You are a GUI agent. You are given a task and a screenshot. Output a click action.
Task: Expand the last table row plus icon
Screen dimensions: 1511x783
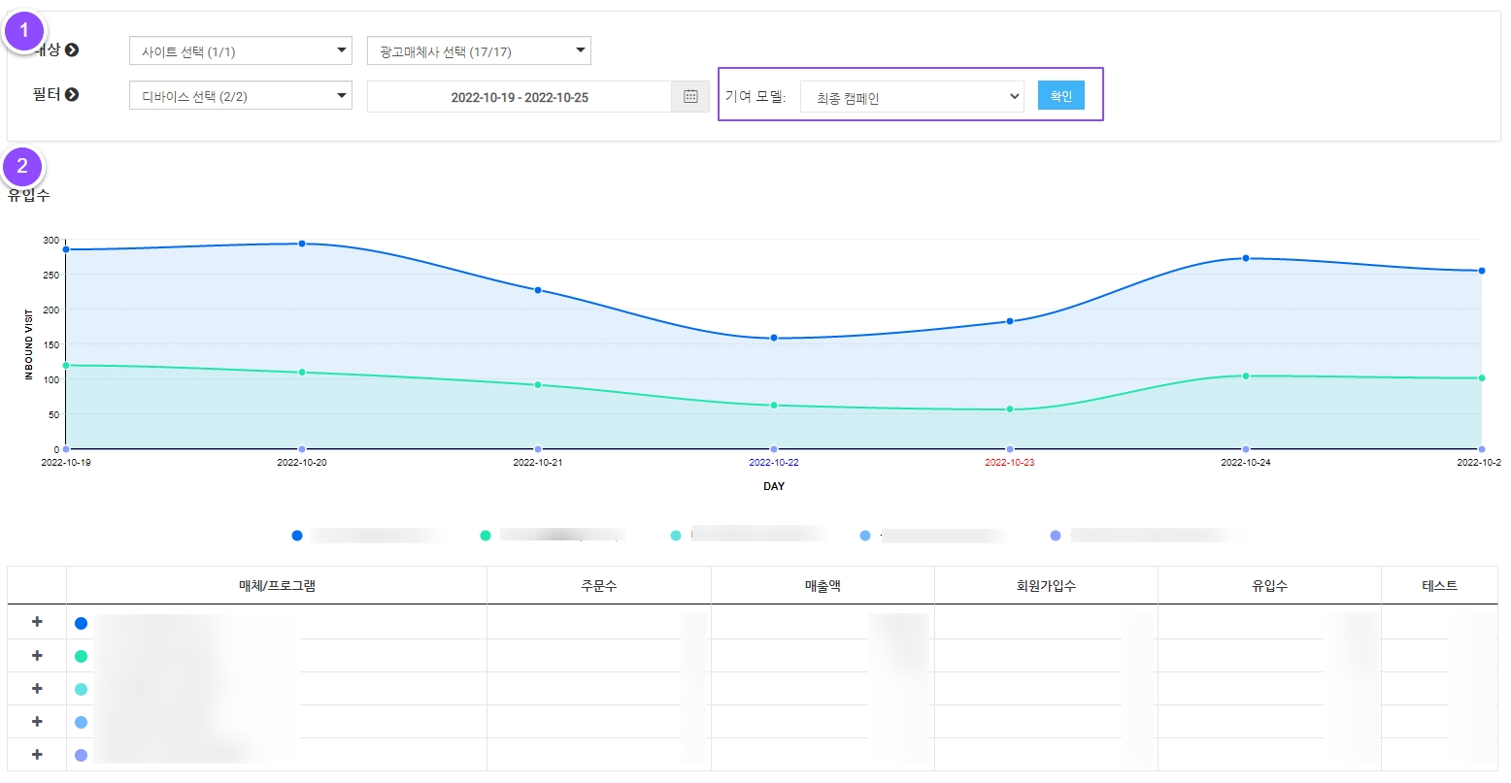coord(37,755)
